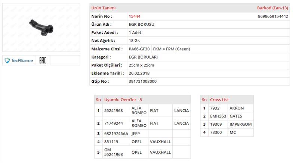
Task: Select OEM number 68219746AA
Action: tap(116, 134)
